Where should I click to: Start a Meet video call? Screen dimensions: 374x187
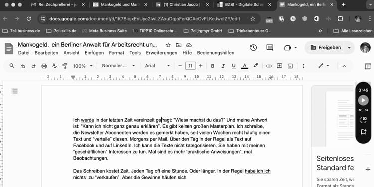288,48
